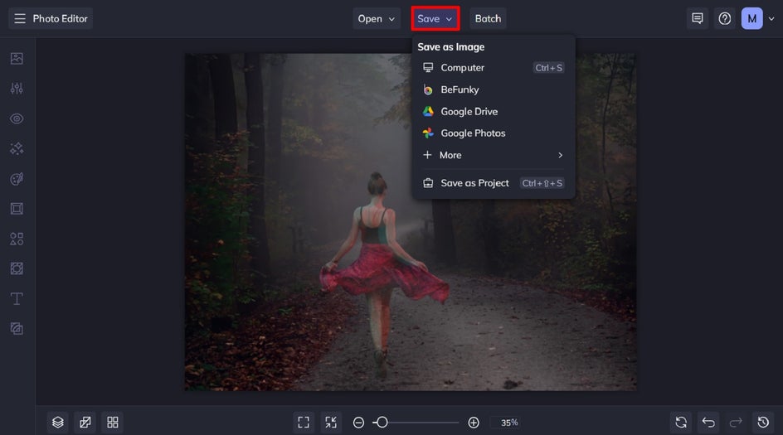Open the Open dropdown menu

pyautogui.click(x=377, y=18)
